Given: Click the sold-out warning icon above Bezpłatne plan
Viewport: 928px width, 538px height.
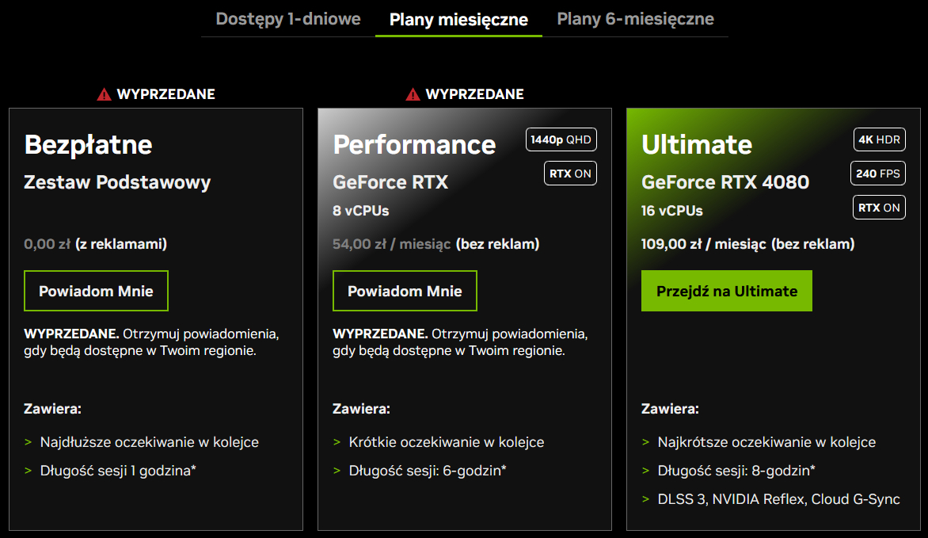Looking at the screenshot, I should tap(105, 94).
